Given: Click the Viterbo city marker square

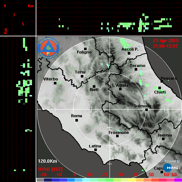Looking at the screenshot, I should click(x=55, y=83).
